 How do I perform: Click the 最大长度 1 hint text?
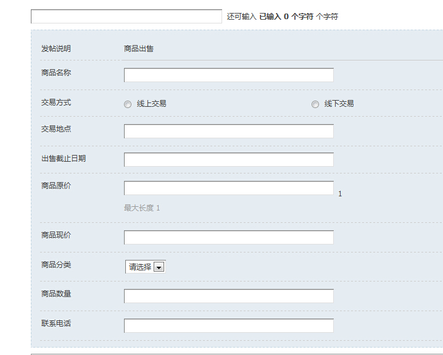[142, 208]
